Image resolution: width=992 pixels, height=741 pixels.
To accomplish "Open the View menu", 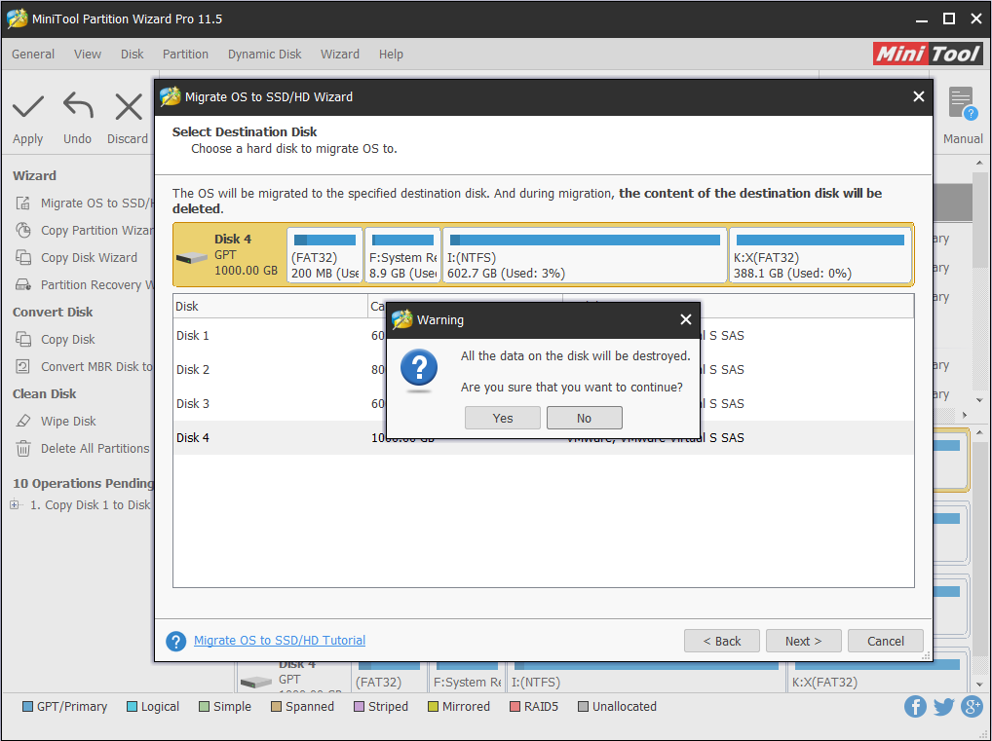I will pos(88,55).
